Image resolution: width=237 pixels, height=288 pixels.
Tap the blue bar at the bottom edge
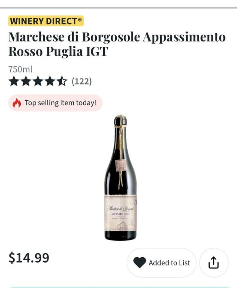coord(118,287)
